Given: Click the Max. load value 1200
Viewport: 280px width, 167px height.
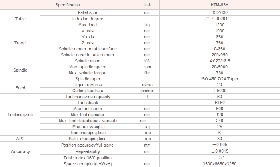Looking at the screenshot, I should 220,25.
